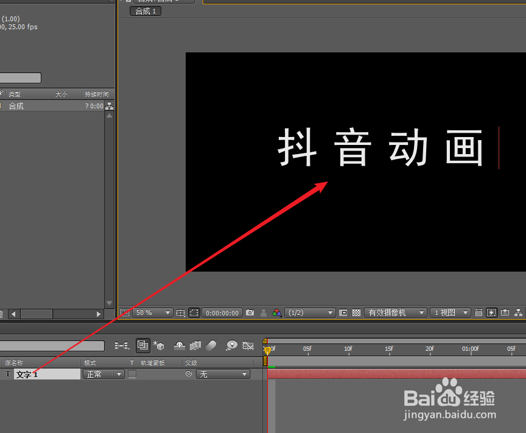Toggle transparency grid checkerboard icon
Screen dimensions: 526x433
point(356,313)
